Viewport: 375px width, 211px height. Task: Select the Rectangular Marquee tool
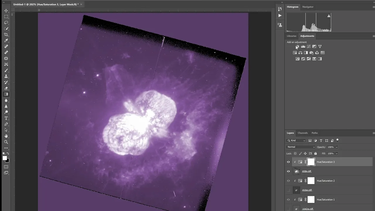(x=6, y=17)
